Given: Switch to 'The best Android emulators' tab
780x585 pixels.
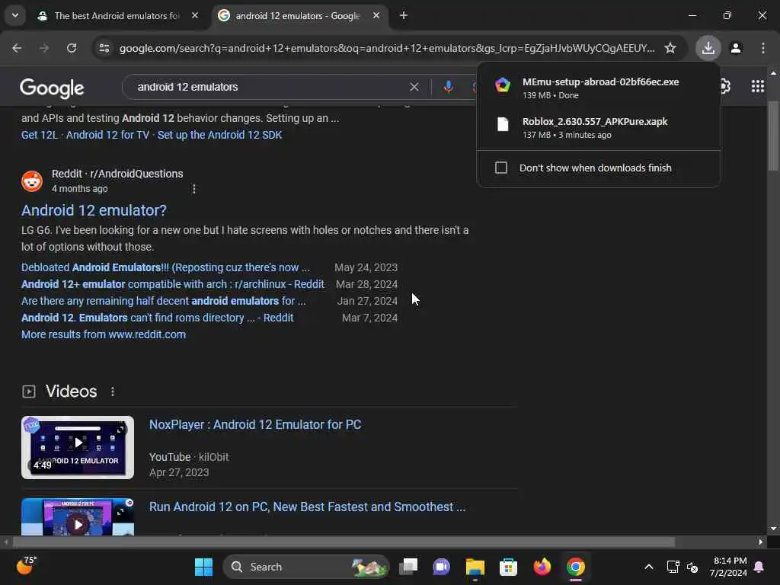Looking at the screenshot, I should pos(117,16).
